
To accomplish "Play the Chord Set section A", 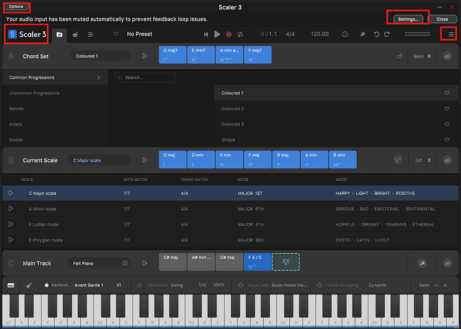I will (144, 56).
